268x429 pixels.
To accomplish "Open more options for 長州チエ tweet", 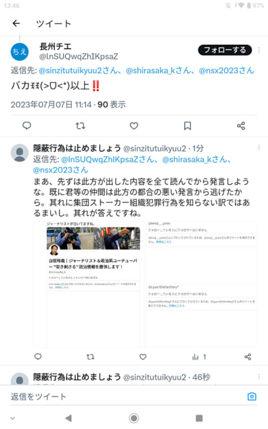I will 259,50.
